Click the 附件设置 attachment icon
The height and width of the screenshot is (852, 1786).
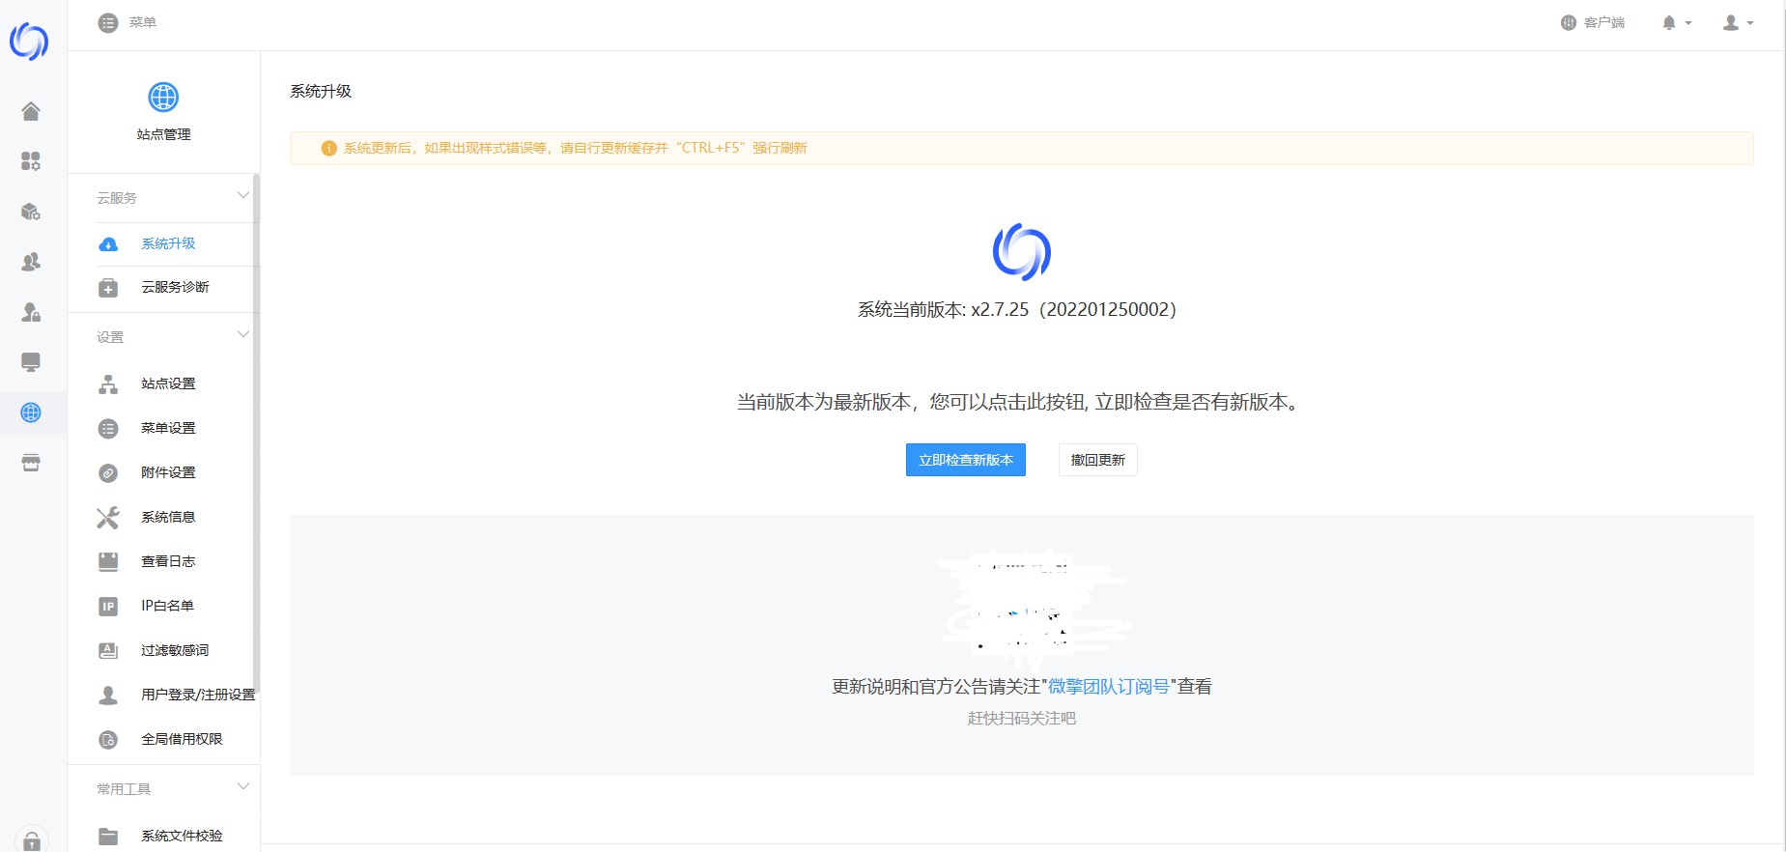tap(108, 473)
